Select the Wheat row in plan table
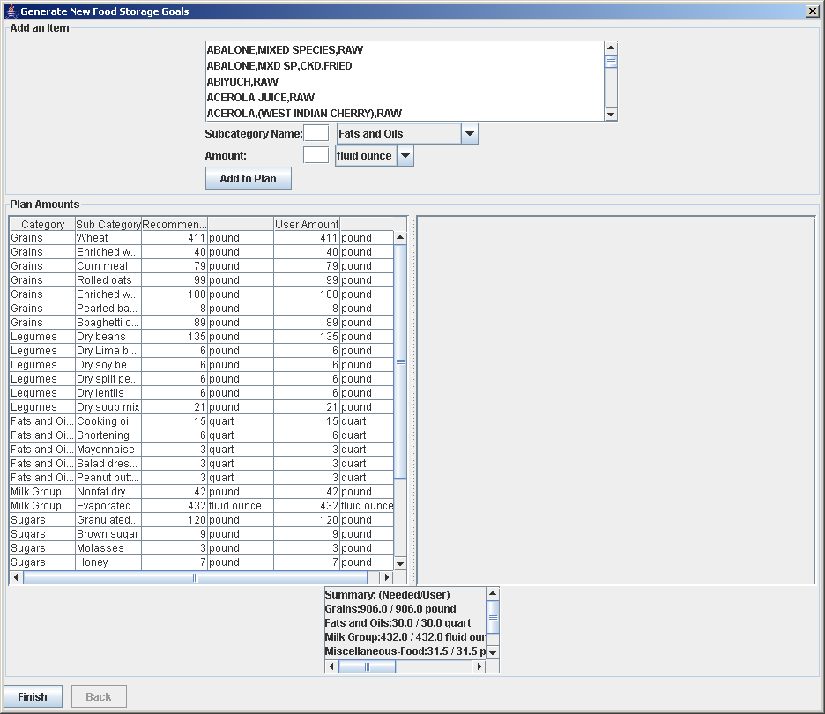Image resolution: width=825 pixels, height=714 pixels. 106,238
